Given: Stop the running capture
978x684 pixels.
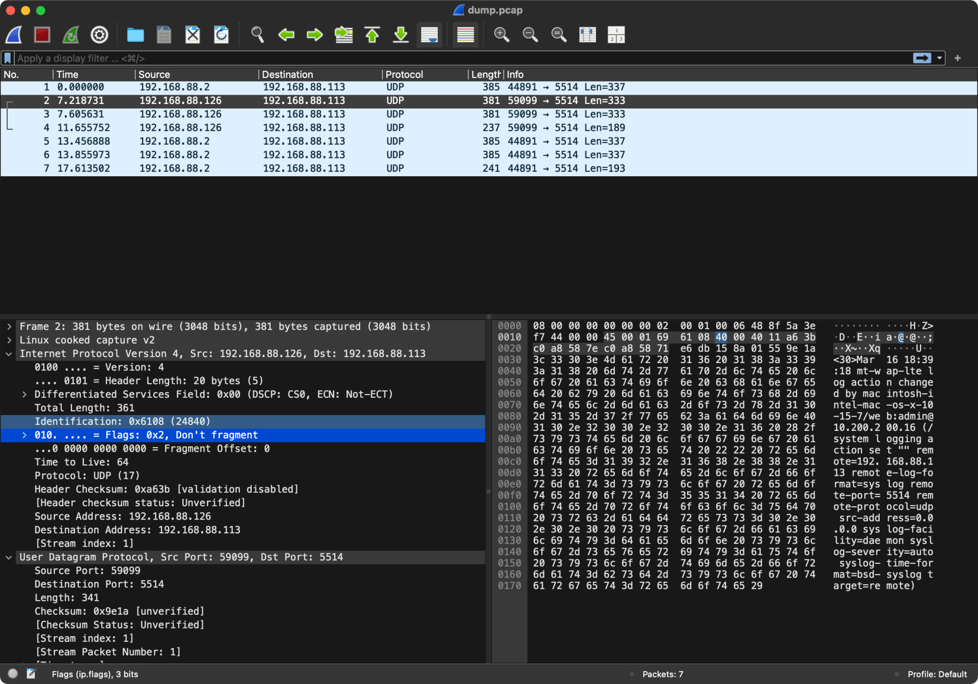Looking at the screenshot, I should 42,35.
